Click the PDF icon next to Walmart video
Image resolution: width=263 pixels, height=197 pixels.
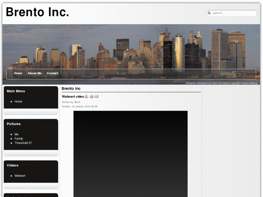(86, 97)
